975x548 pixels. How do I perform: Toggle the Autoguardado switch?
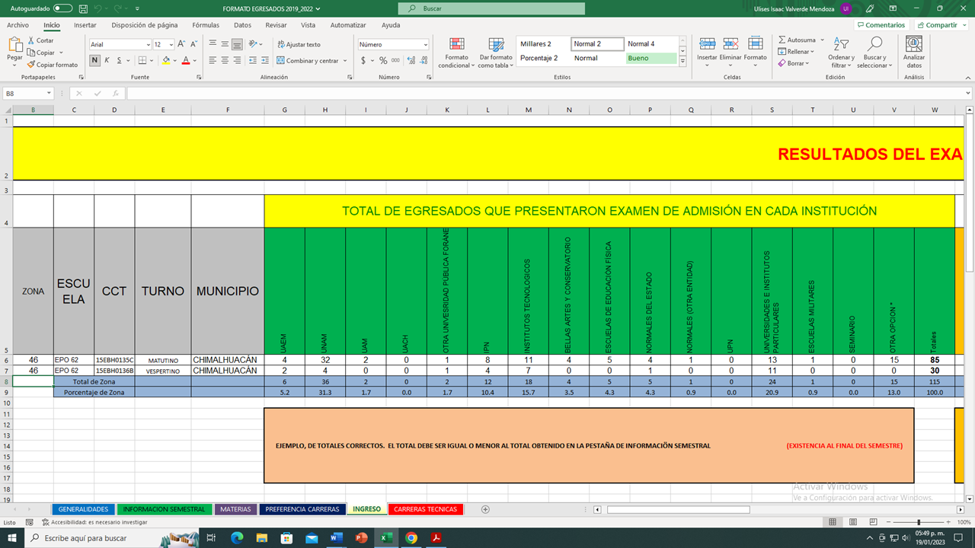click(62, 8)
